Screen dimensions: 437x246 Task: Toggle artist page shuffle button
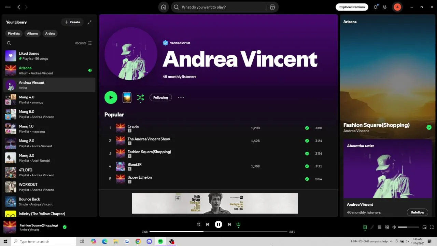(x=140, y=98)
